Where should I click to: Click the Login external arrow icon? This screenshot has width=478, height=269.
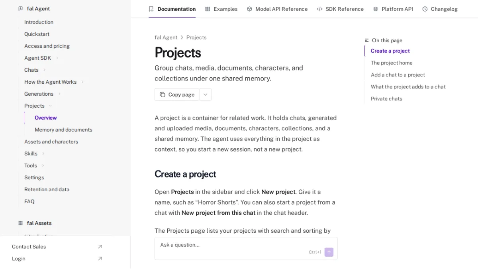click(x=100, y=259)
